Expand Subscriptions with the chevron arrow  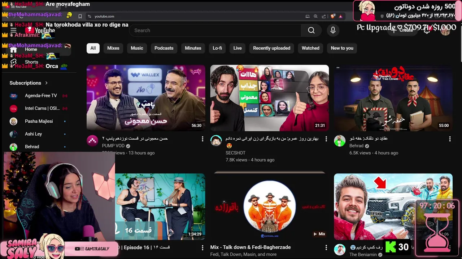(46, 83)
